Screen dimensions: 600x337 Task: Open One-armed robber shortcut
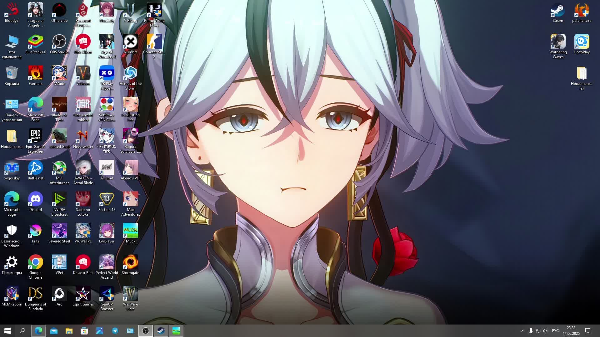[x=83, y=110]
